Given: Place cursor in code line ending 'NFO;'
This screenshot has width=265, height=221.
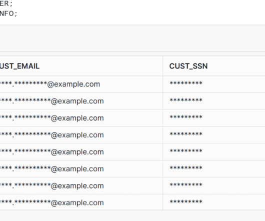Looking at the screenshot, I should click(x=8, y=13).
